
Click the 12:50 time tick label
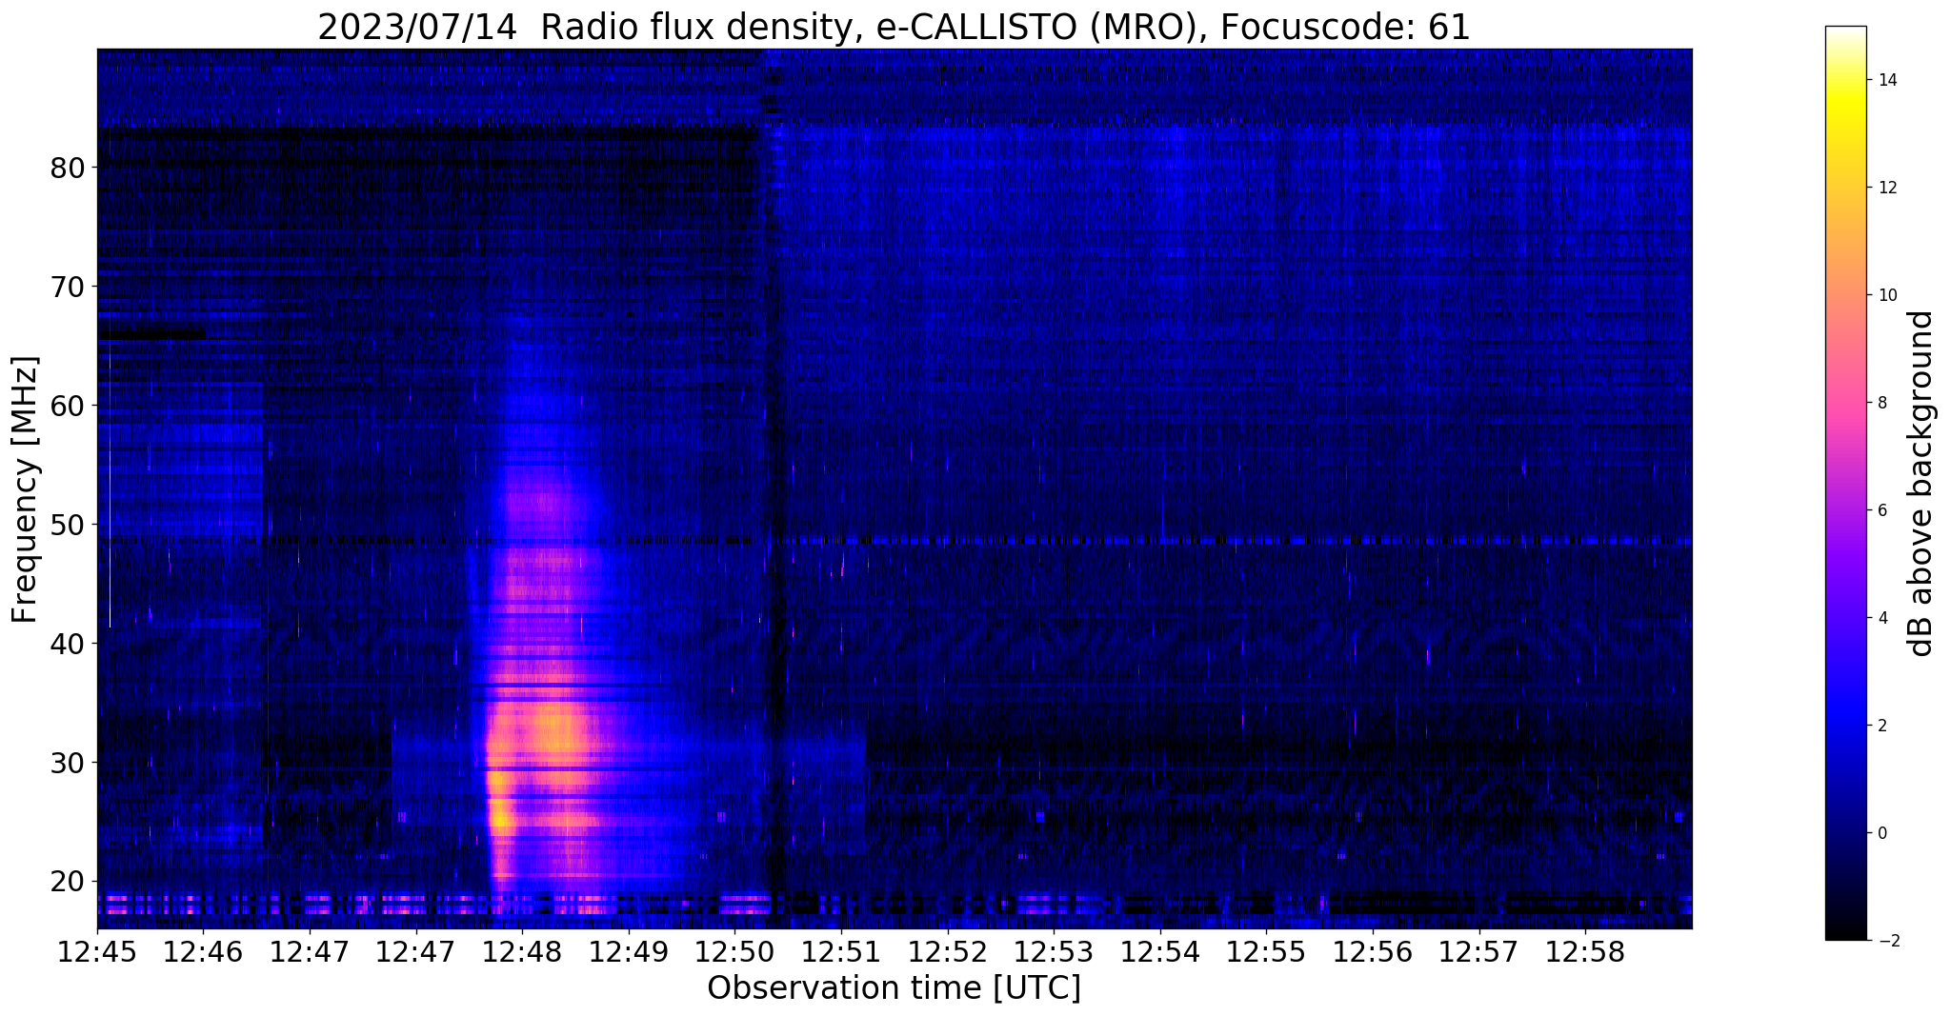coord(734,953)
